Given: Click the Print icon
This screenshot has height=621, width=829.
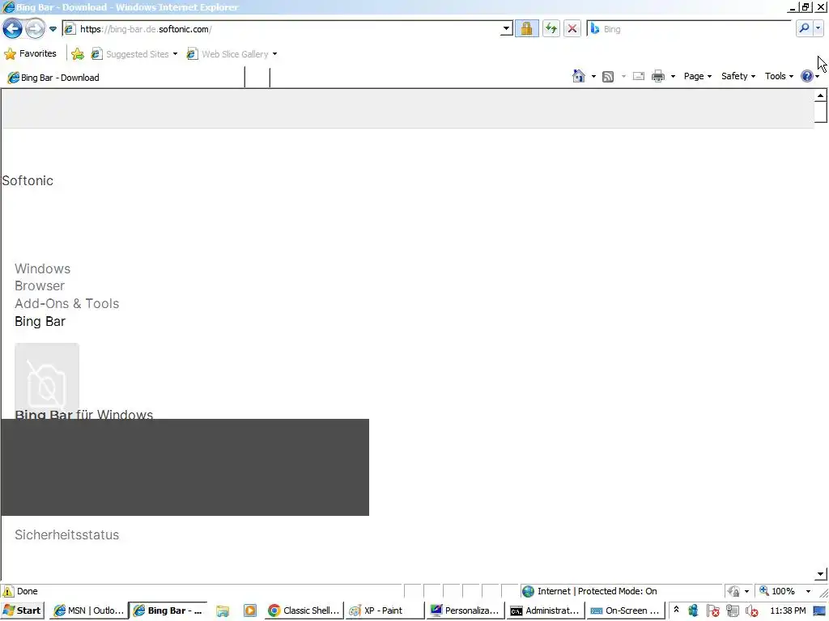Looking at the screenshot, I should (x=657, y=76).
